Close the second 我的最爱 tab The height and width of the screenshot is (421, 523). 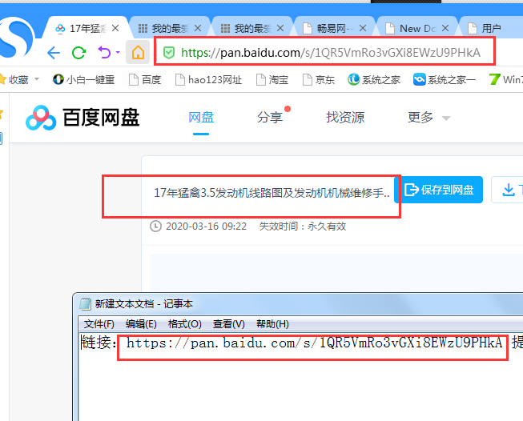[x=280, y=28]
